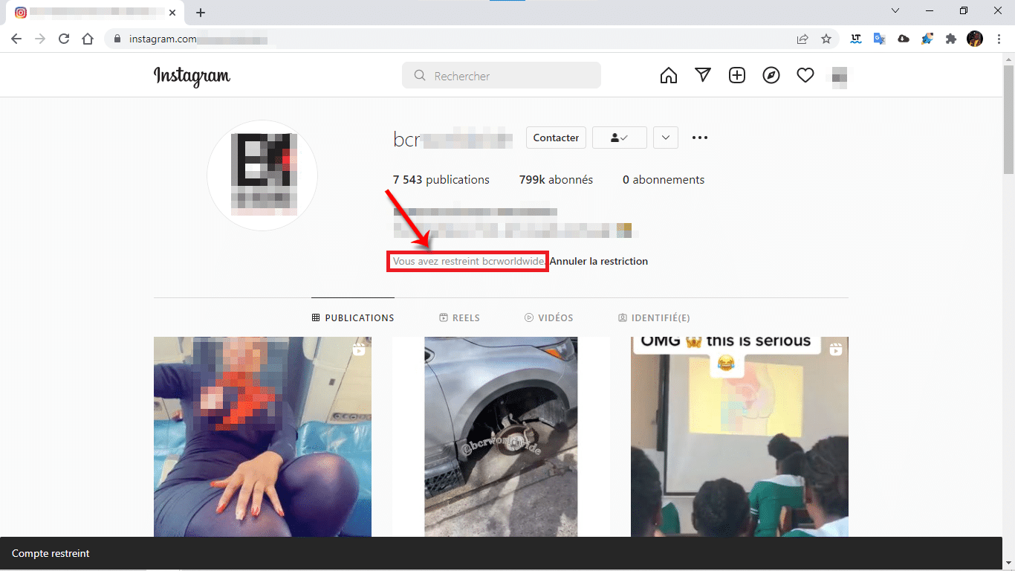This screenshot has width=1015, height=571.
Task: Go back in browser history
Action: pos(16,39)
